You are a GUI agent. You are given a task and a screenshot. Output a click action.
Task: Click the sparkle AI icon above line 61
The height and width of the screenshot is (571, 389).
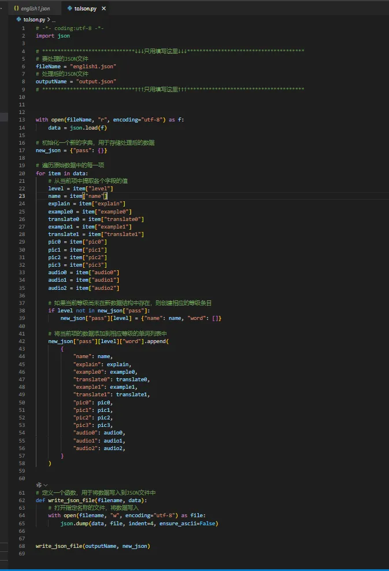click(39, 485)
